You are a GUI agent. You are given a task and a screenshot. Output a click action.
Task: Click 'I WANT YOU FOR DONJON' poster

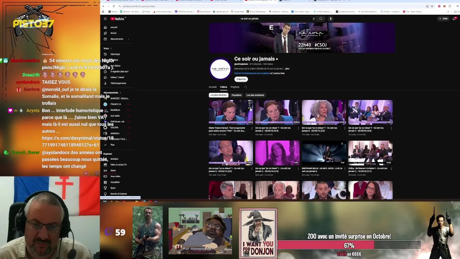coord(258,233)
